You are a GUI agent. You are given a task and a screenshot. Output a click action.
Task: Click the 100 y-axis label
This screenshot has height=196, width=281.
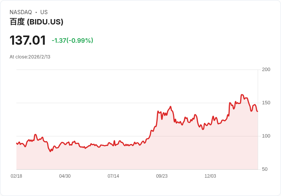tap(266, 136)
